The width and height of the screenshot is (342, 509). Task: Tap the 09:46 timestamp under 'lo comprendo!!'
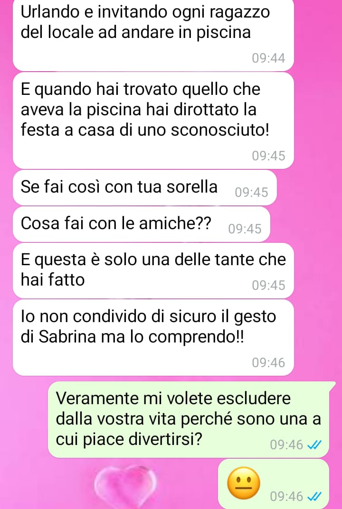268,362
